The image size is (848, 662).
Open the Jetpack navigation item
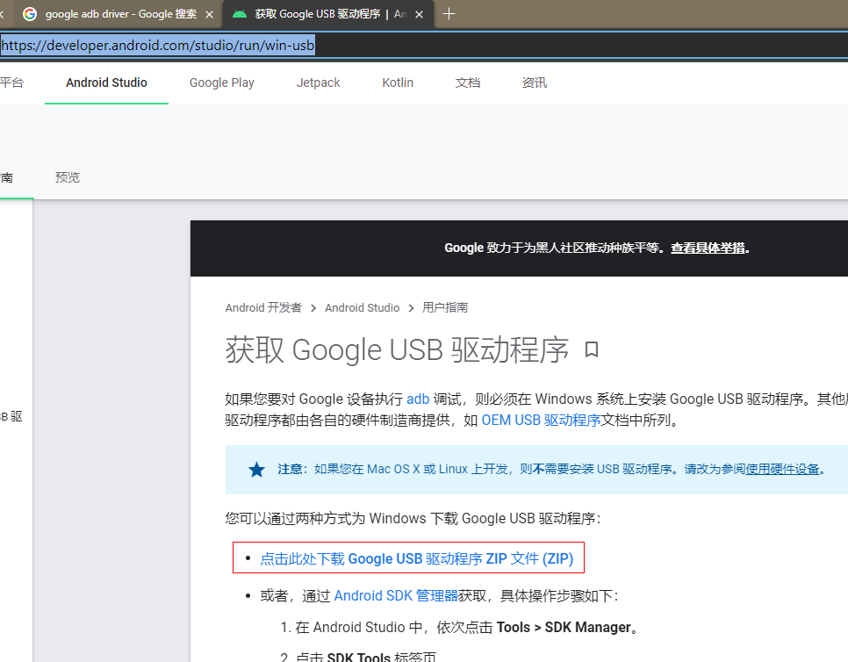point(318,82)
